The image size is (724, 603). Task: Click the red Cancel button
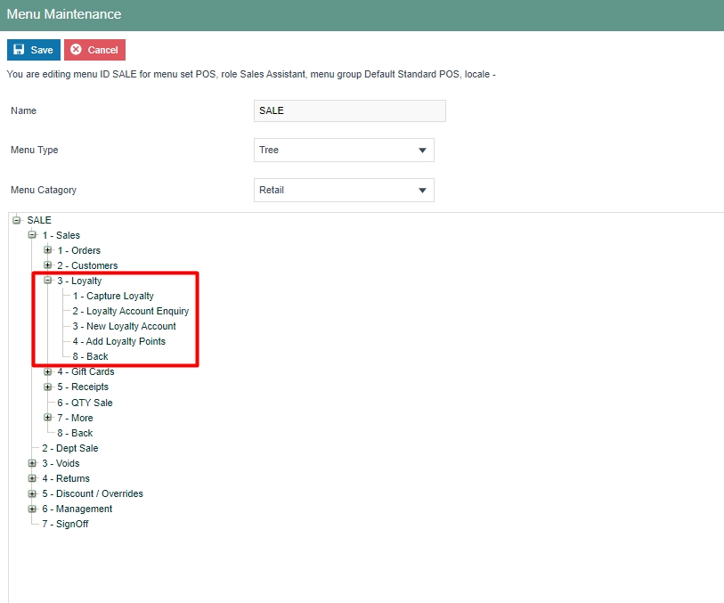(x=94, y=50)
